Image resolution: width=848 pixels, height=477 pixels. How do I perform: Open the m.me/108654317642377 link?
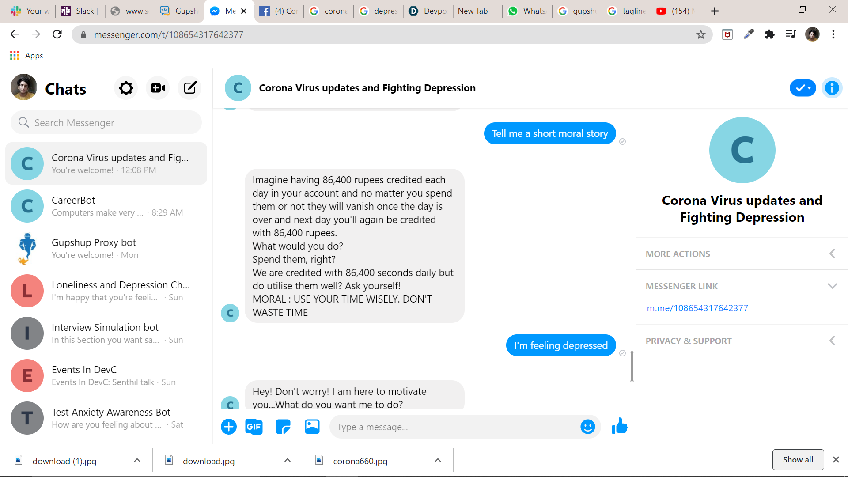pyautogui.click(x=697, y=308)
